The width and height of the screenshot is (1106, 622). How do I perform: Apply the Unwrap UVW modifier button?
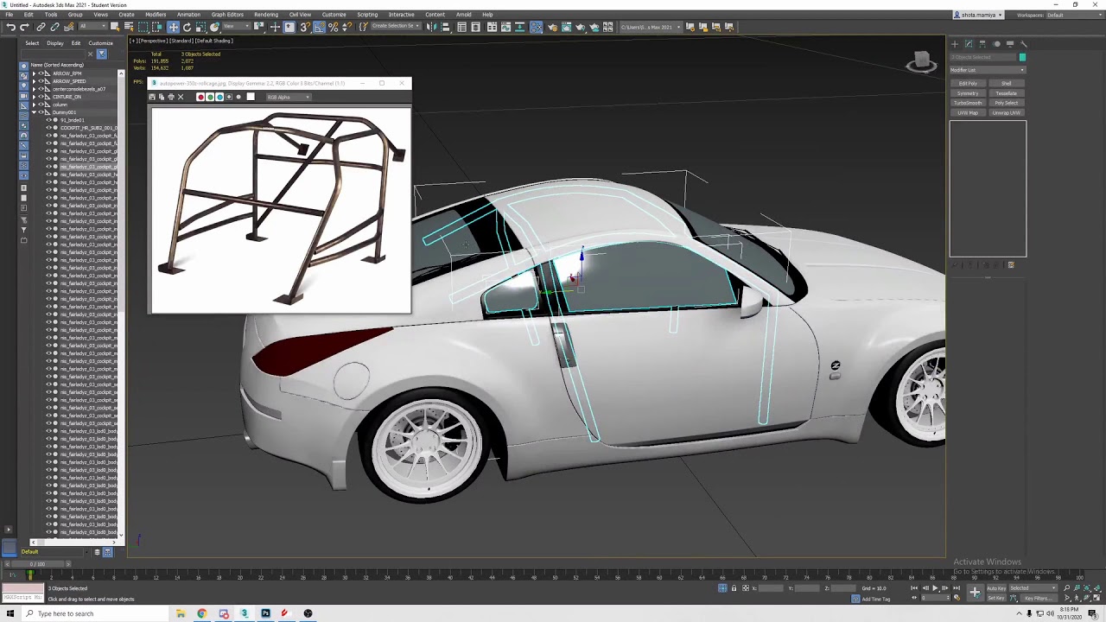pyautogui.click(x=1006, y=112)
